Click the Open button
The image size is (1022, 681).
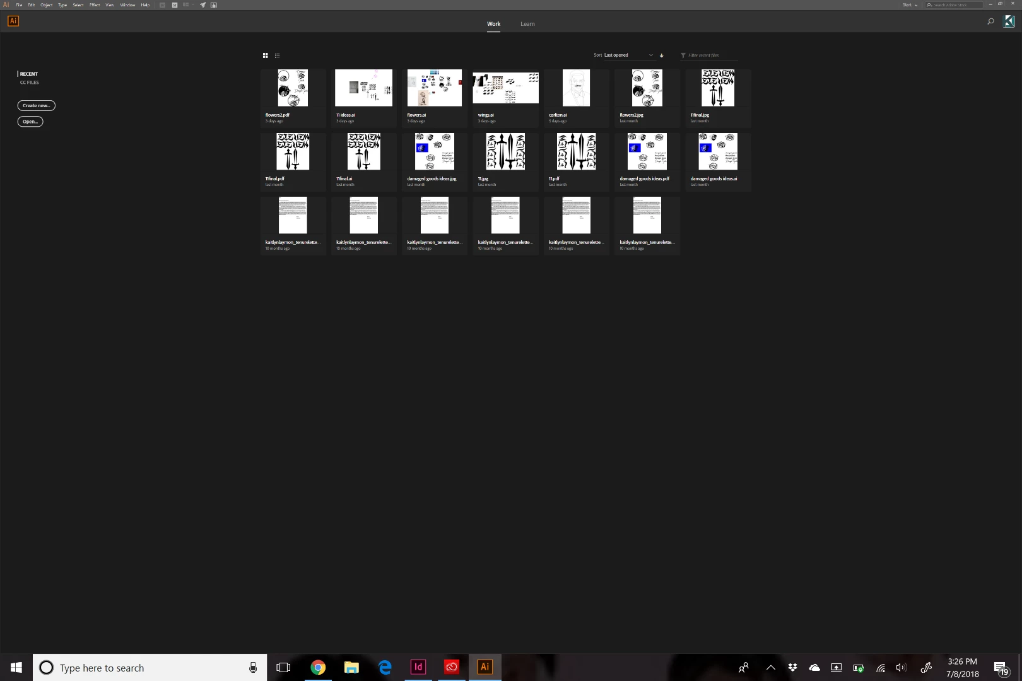tap(30, 122)
